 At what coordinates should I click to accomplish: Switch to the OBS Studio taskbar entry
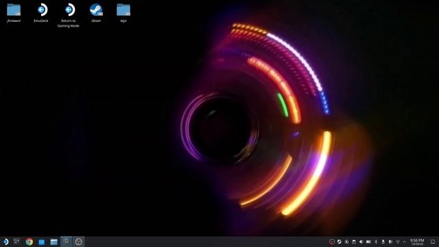click(x=79, y=242)
